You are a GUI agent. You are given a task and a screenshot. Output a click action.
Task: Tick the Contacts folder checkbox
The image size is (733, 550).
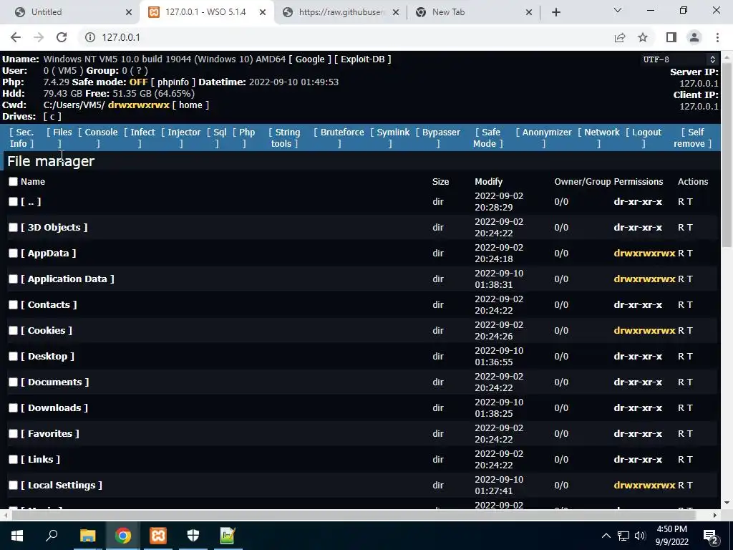click(x=13, y=304)
